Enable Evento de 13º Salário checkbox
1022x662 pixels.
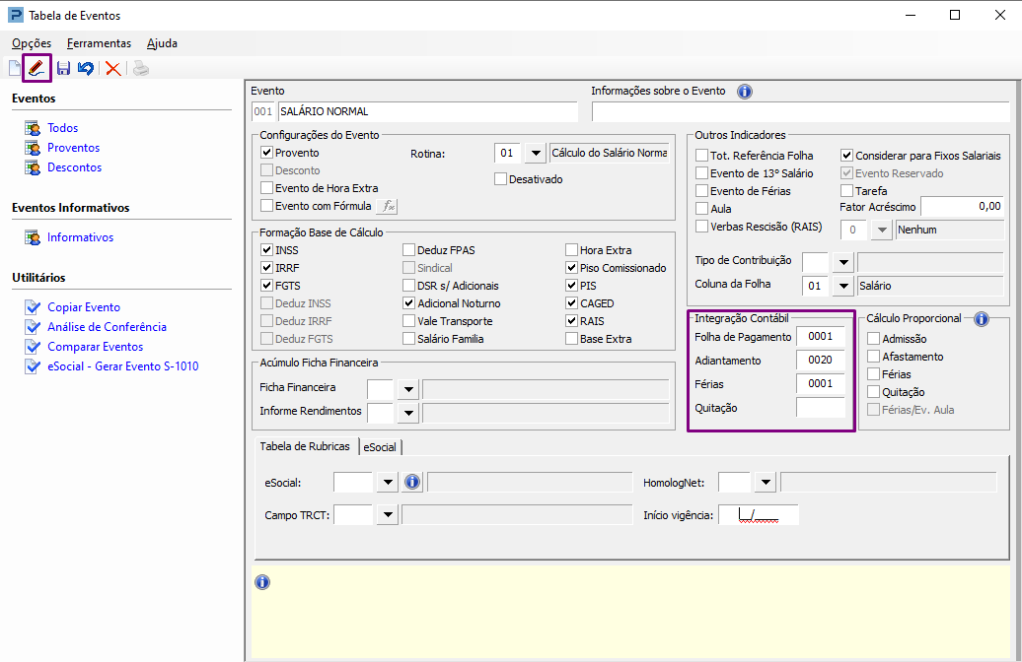click(702, 173)
